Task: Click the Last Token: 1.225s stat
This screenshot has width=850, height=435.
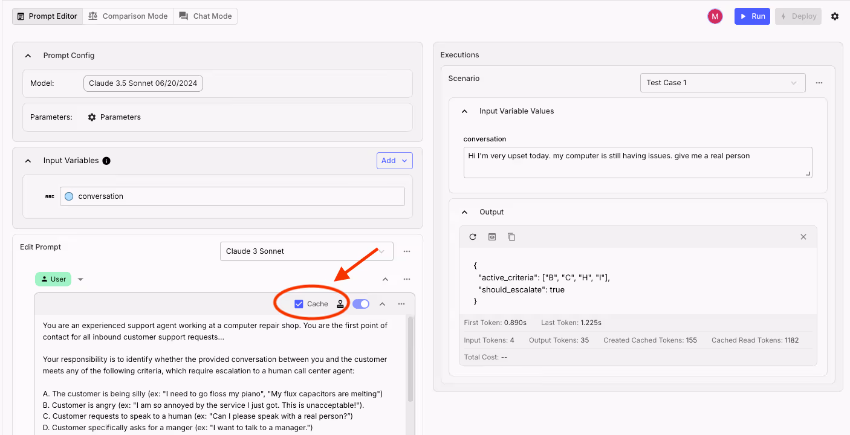Action: click(571, 323)
